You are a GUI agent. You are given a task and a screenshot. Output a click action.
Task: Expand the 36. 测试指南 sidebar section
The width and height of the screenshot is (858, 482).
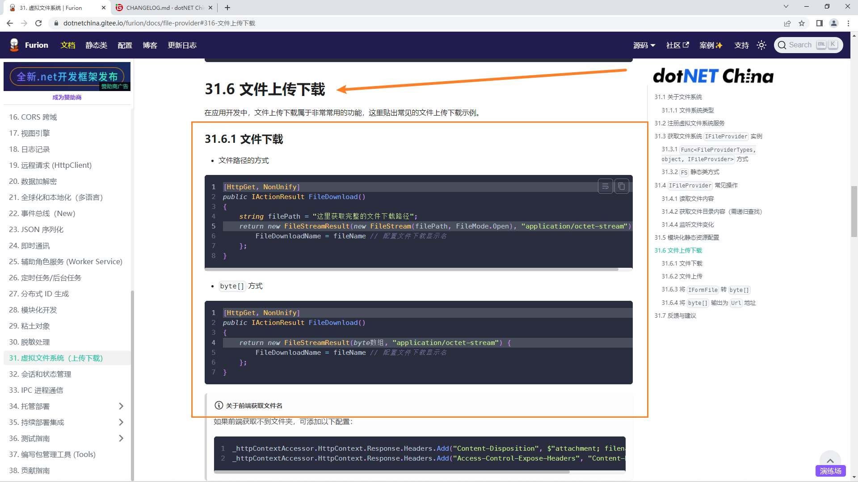point(121,438)
